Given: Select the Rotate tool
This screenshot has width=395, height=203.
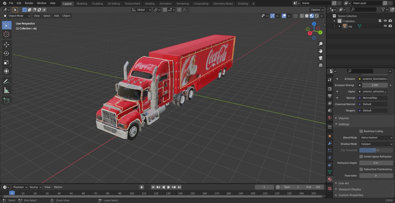Looking at the screenshot, I should click(6, 53).
